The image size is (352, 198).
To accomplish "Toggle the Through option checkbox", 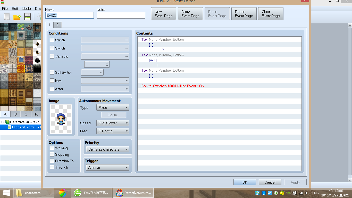I will coord(52,167).
